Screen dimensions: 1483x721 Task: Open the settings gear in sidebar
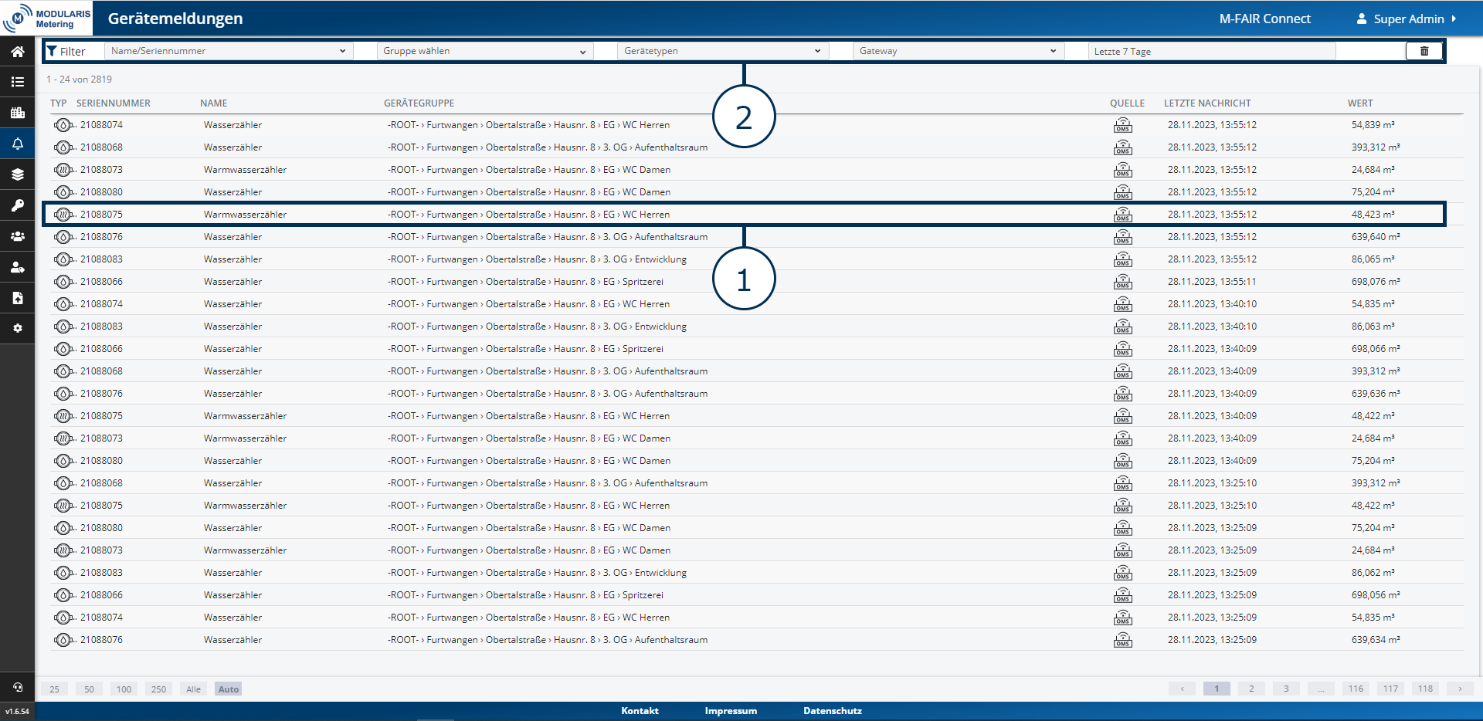(x=17, y=328)
